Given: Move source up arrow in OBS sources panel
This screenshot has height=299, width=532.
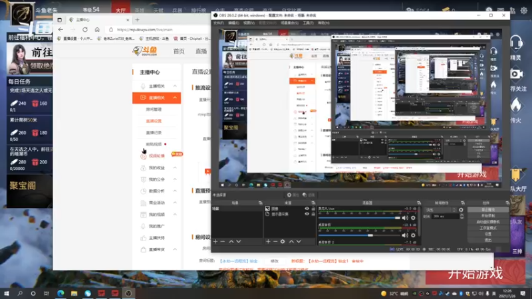Looking at the screenshot, I should (291, 241).
